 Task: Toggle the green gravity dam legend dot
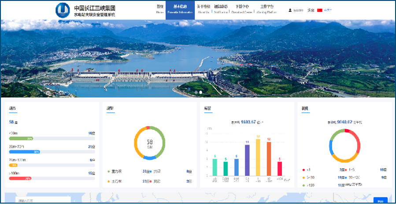coord(109,171)
